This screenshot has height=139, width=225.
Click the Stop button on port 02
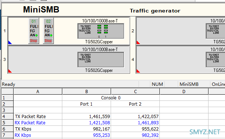(x=48, y=41)
